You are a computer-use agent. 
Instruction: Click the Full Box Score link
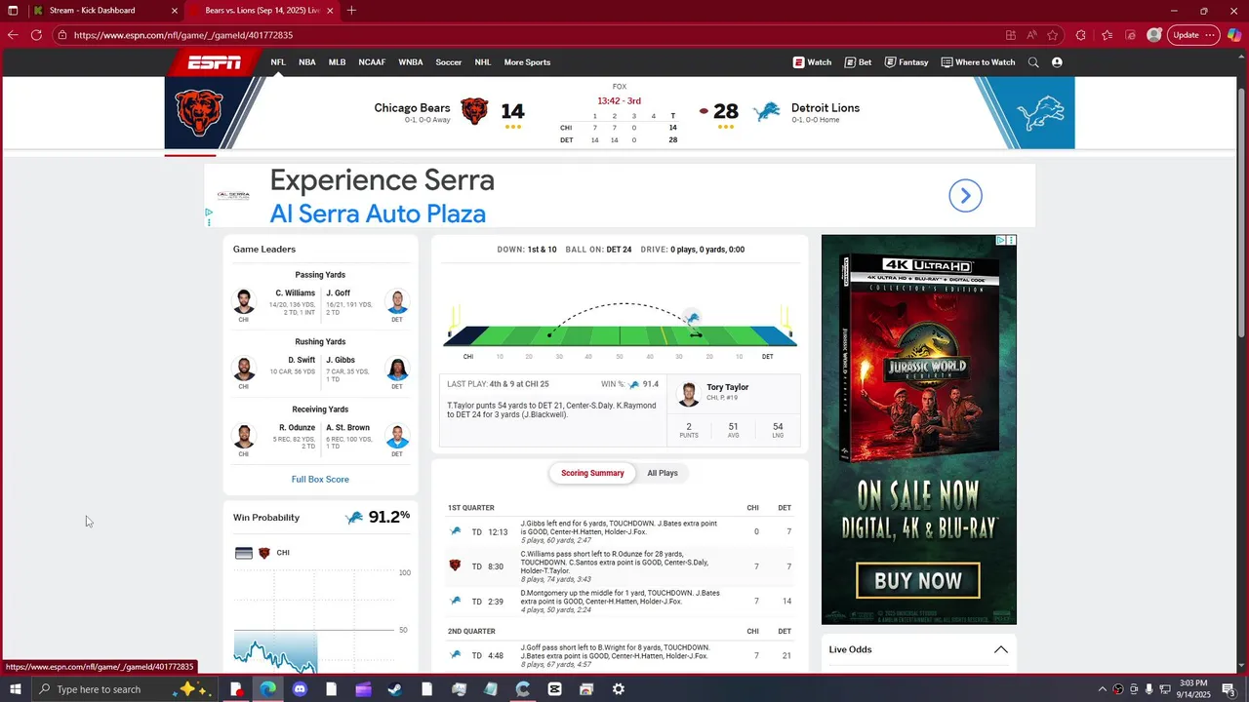(x=320, y=480)
